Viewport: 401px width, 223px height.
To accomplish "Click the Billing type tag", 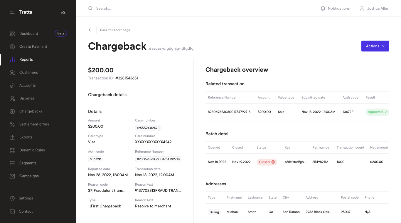I will pyautogui.click(x=214, y=212).
